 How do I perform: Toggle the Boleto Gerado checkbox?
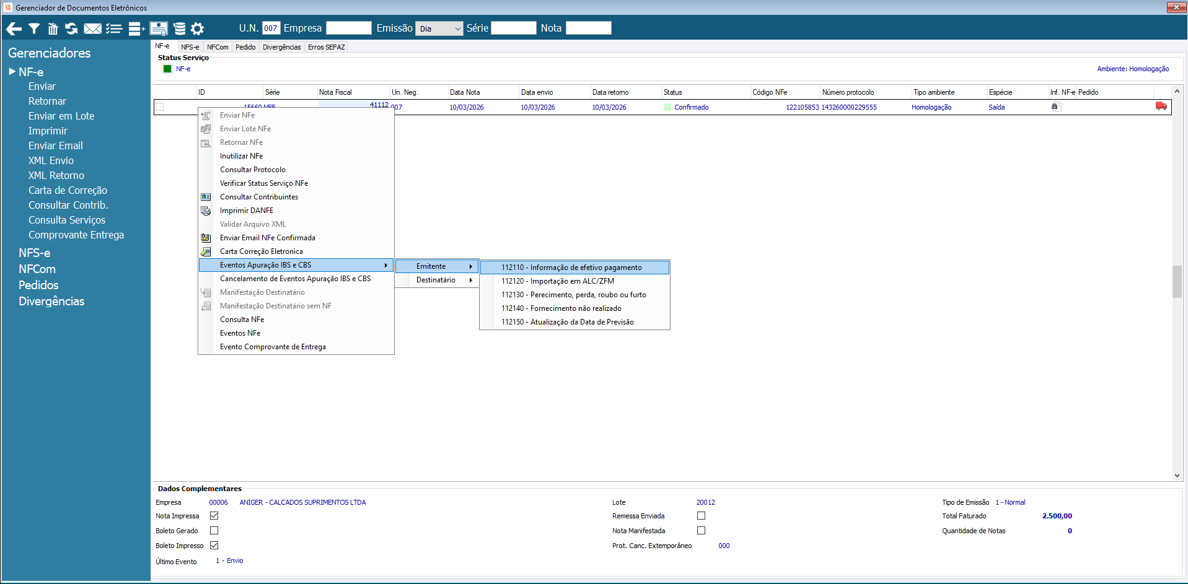click(214, 531)
